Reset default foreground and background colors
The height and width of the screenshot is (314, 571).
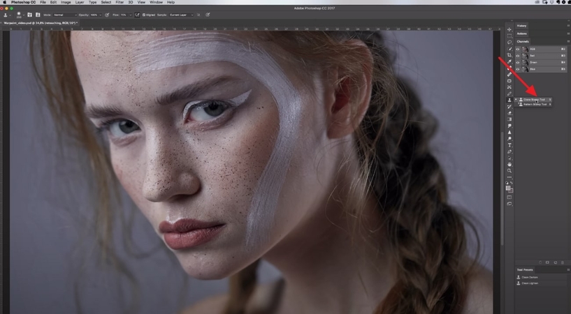pyautogui.click(x=507, y=182)
